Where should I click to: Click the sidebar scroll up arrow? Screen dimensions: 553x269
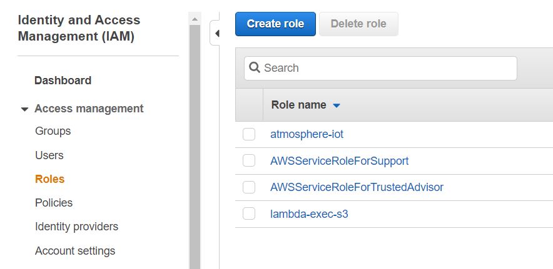(x=195, y=19)
